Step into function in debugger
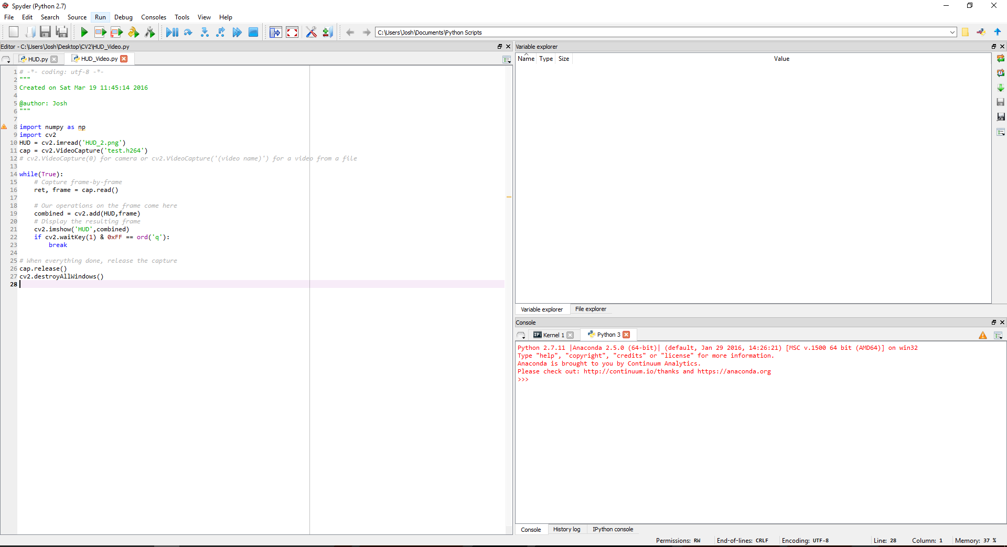The image size is (1007, 547). pyautogui.click(x=205, y=32)
